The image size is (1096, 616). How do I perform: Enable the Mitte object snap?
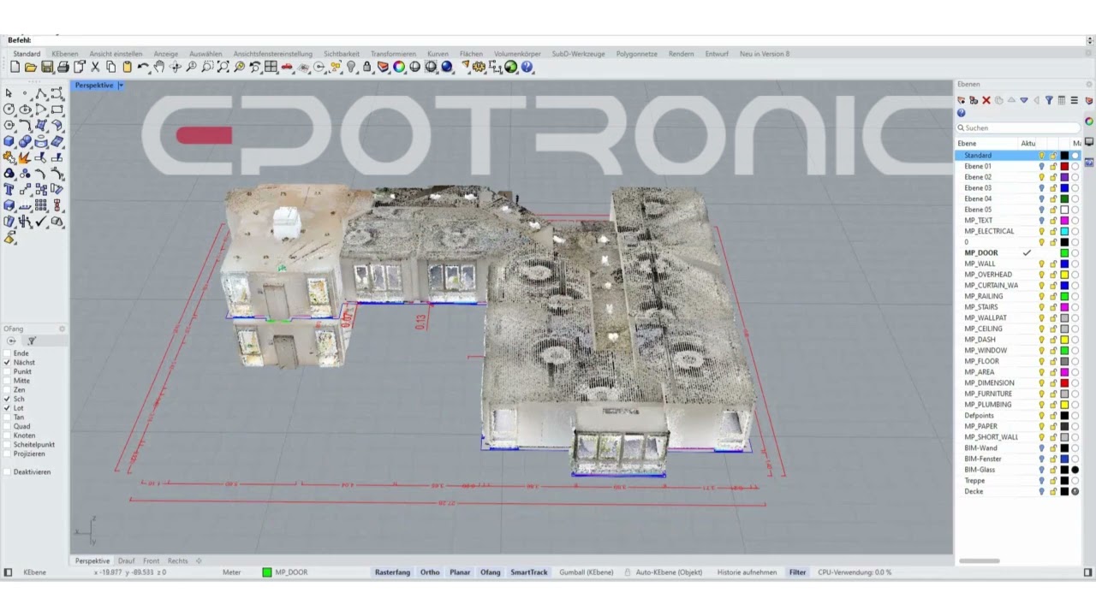click(x=7, y=381)
